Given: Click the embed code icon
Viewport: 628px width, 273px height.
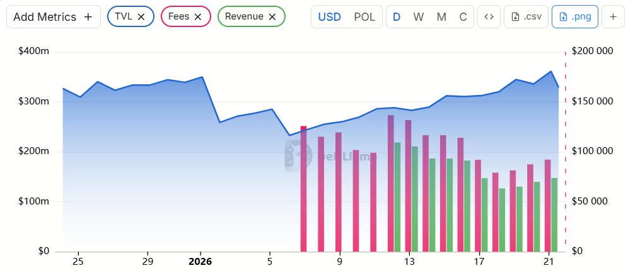Looking at the screenshot, I should [x=489, y=17].
